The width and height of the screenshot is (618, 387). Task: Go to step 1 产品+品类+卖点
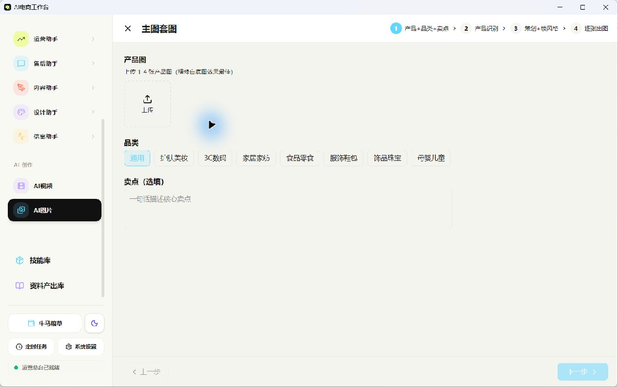tap(419, 28)
